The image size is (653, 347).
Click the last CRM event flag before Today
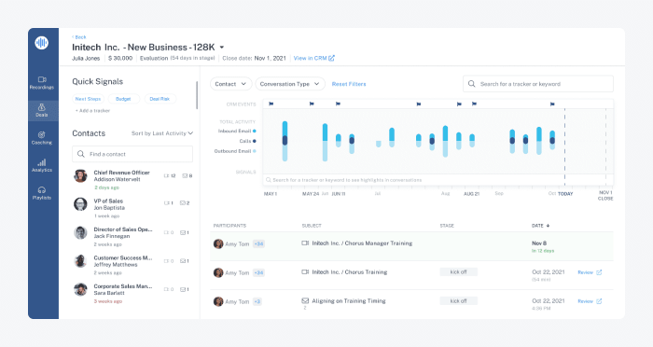click(x=552, y=104)
